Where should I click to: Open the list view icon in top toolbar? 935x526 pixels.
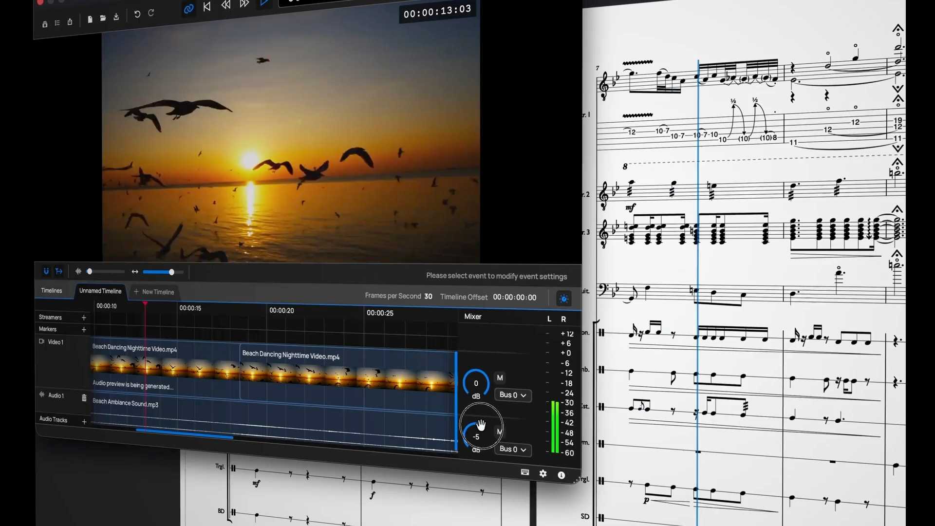[57, 23]
